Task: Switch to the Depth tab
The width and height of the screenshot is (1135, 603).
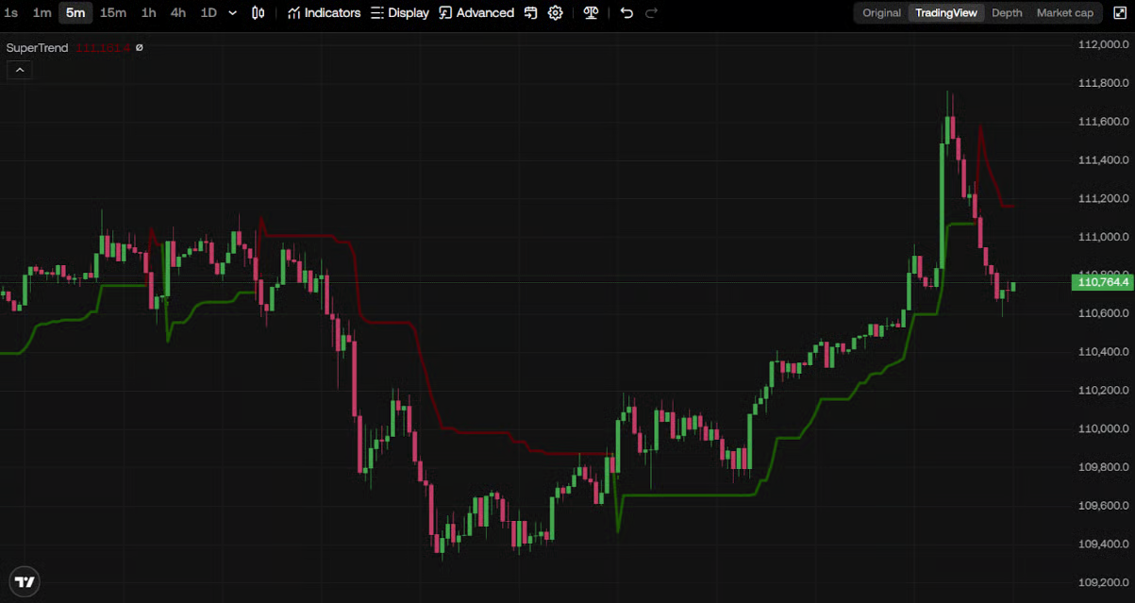Action: click(1006, 13)
